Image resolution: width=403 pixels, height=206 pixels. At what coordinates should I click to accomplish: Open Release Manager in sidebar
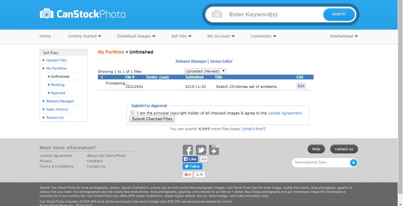pyautogui.click(x=60, y=101)
